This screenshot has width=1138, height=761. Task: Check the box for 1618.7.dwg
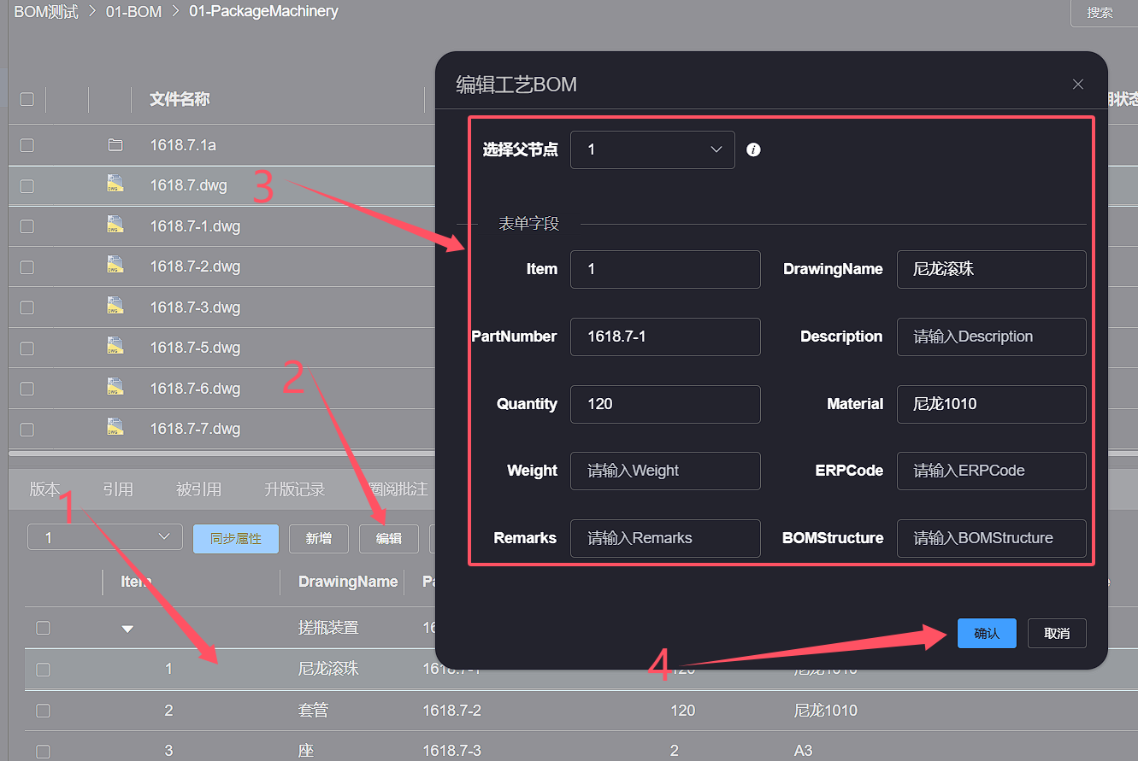(27, 185)
